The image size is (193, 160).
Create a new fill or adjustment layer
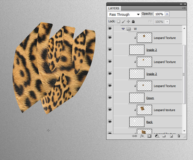[x=157, y=136]
